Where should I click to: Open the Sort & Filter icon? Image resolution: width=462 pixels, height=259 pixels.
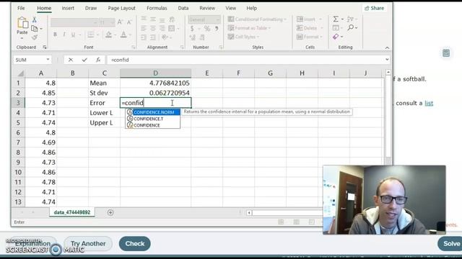click(x=350, y=19)
